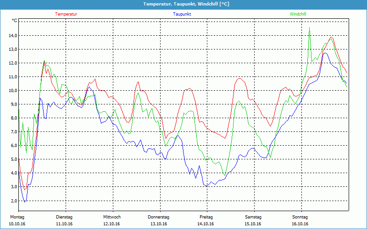The width and height of the screenshot is (367, 229).
Task: Click the date 13.10.16
Action: pyautogui.click(x=159, y=224)
